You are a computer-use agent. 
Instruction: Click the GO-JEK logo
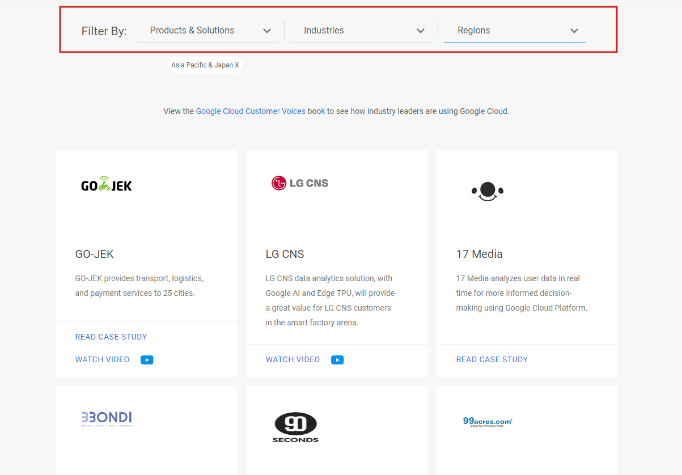[107, 184]
